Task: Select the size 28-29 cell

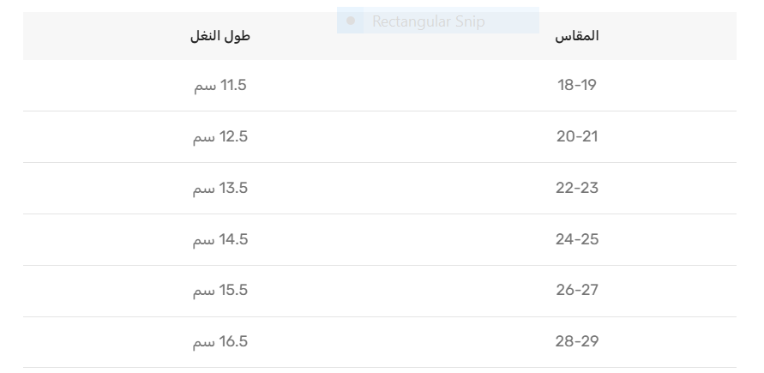Action: [577, 342]
